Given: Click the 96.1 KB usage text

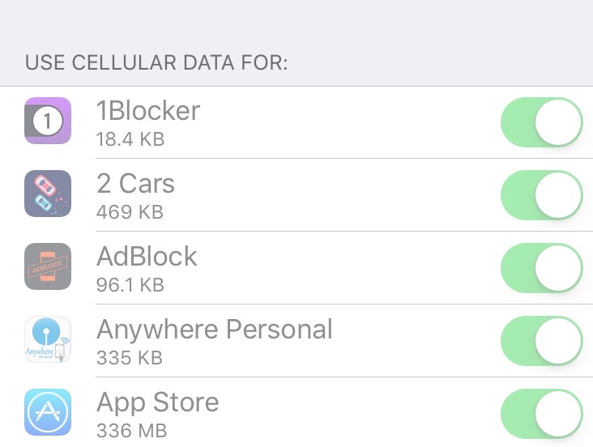Looking at the screenshot, I should 130,285.
